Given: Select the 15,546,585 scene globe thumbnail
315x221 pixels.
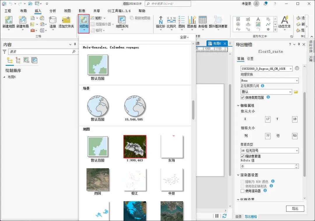Looking at the screenshot, I should [134, 106].
